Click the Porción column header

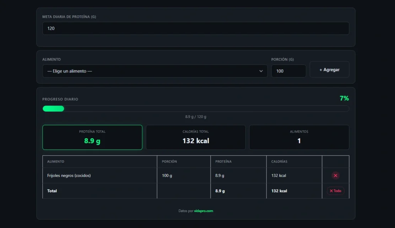(x=169, y=161)
